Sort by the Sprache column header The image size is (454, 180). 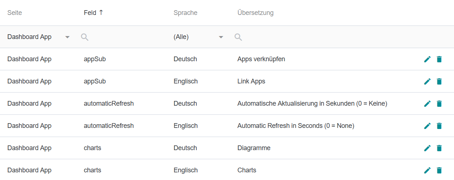tap(185, 13)
